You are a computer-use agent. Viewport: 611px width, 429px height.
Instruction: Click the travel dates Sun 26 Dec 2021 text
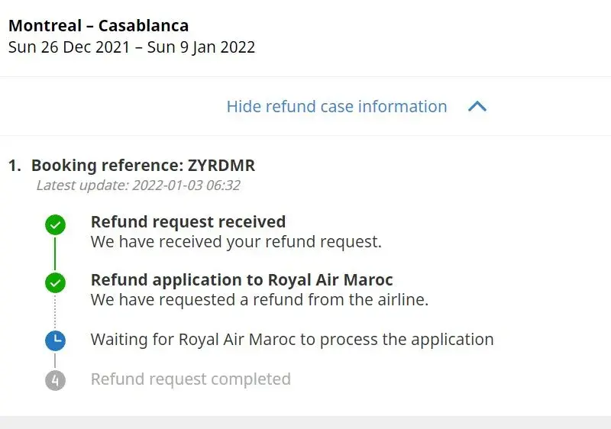131,47
